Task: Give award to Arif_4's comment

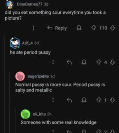Action: 84,62
